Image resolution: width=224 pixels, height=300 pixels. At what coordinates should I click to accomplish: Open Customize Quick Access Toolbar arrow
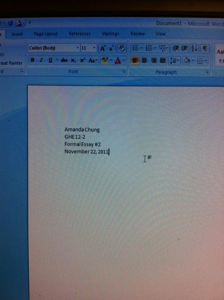pyautogui.click(x=30, y=23)
